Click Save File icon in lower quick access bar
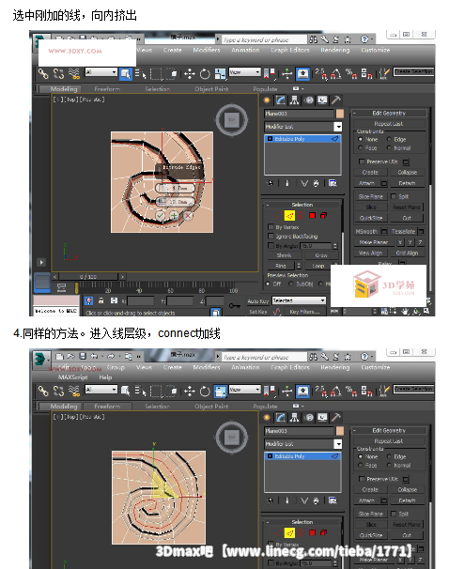Screen dimensions: 449x569 (x=83, y=356)
